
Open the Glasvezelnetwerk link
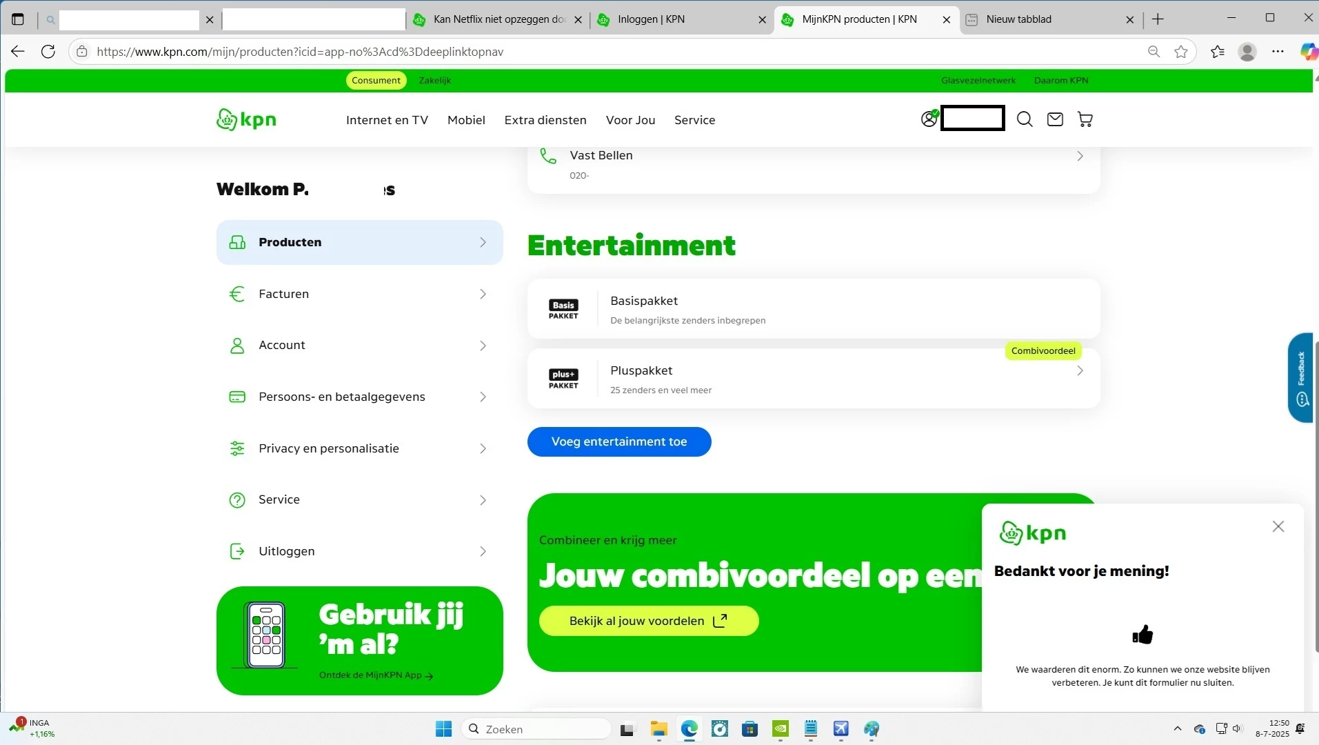(978, 81)
